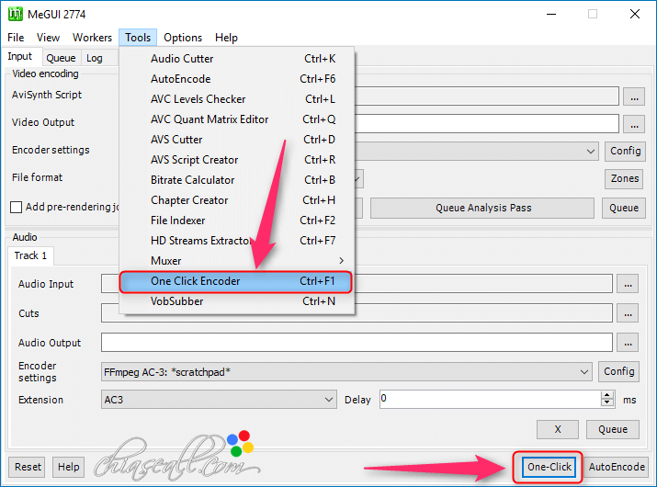Viewport: 657px width, 487px height.
Task: Click the bottom Help button
Action: (x=68, y=467)
